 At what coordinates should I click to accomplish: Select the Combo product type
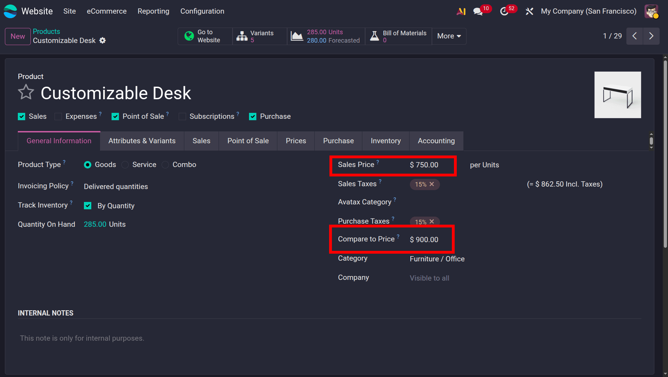(165, 165)
